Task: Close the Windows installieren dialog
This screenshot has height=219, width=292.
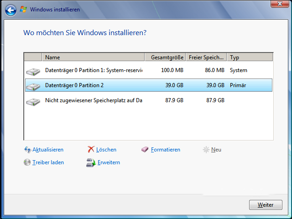Action: (280, 4)
